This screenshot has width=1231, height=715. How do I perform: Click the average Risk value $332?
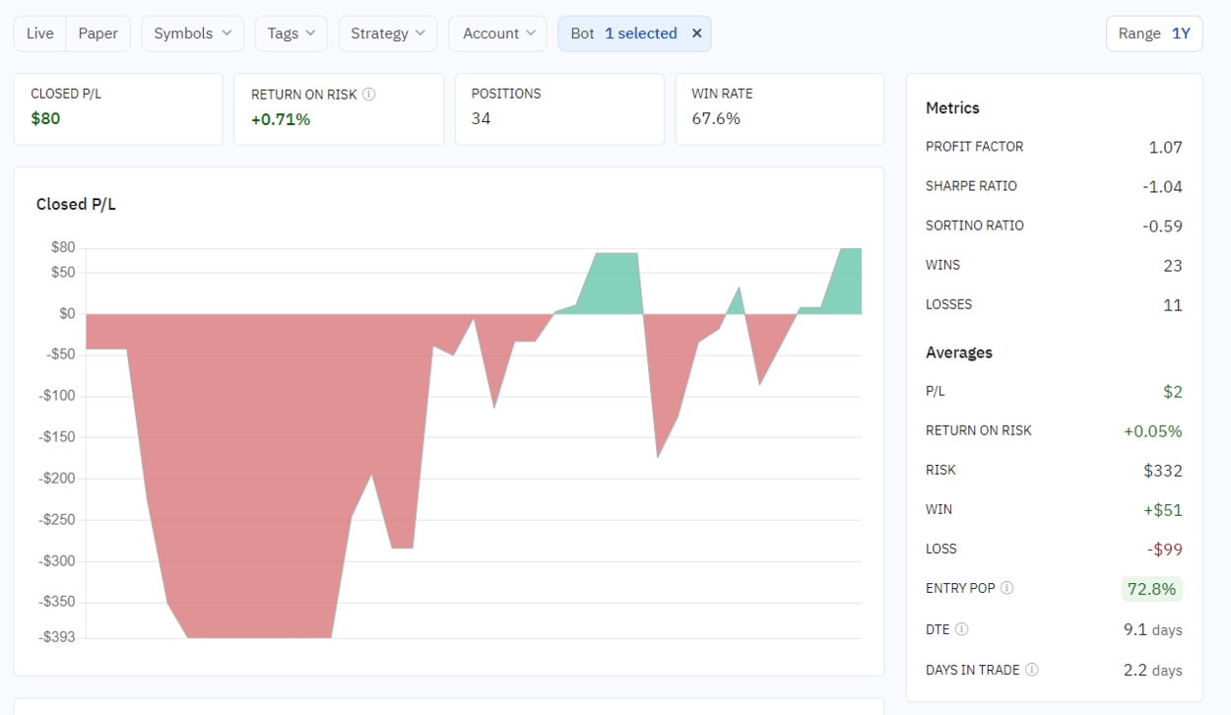[x=1163, y=471]
